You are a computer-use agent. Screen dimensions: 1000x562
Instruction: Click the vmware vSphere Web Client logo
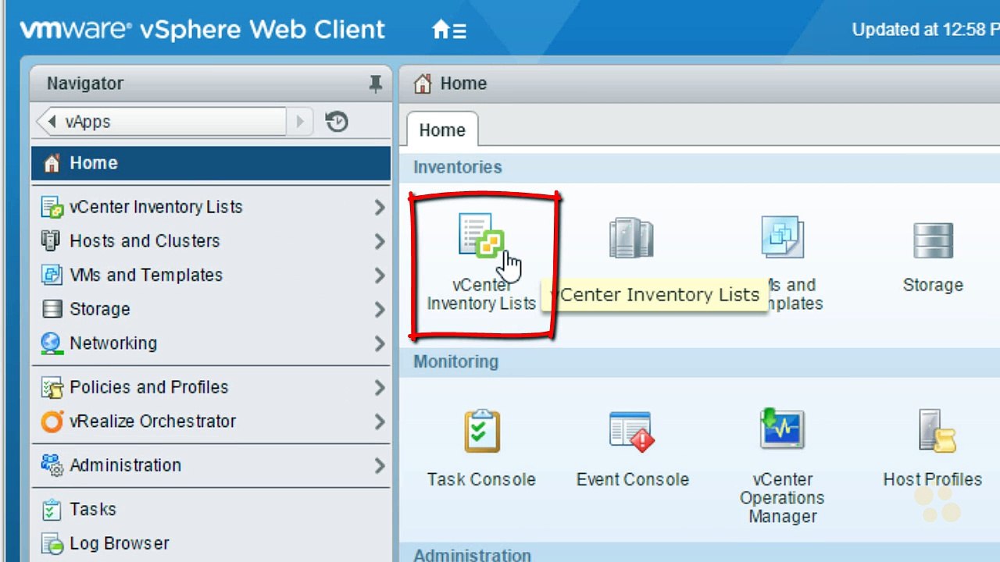tap(202, 30)
